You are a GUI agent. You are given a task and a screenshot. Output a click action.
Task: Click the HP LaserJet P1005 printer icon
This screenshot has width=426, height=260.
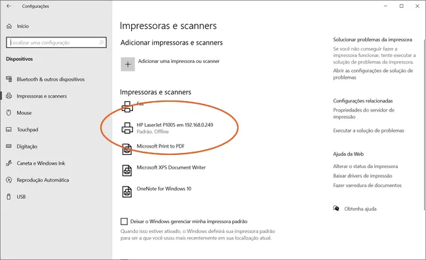127,128
